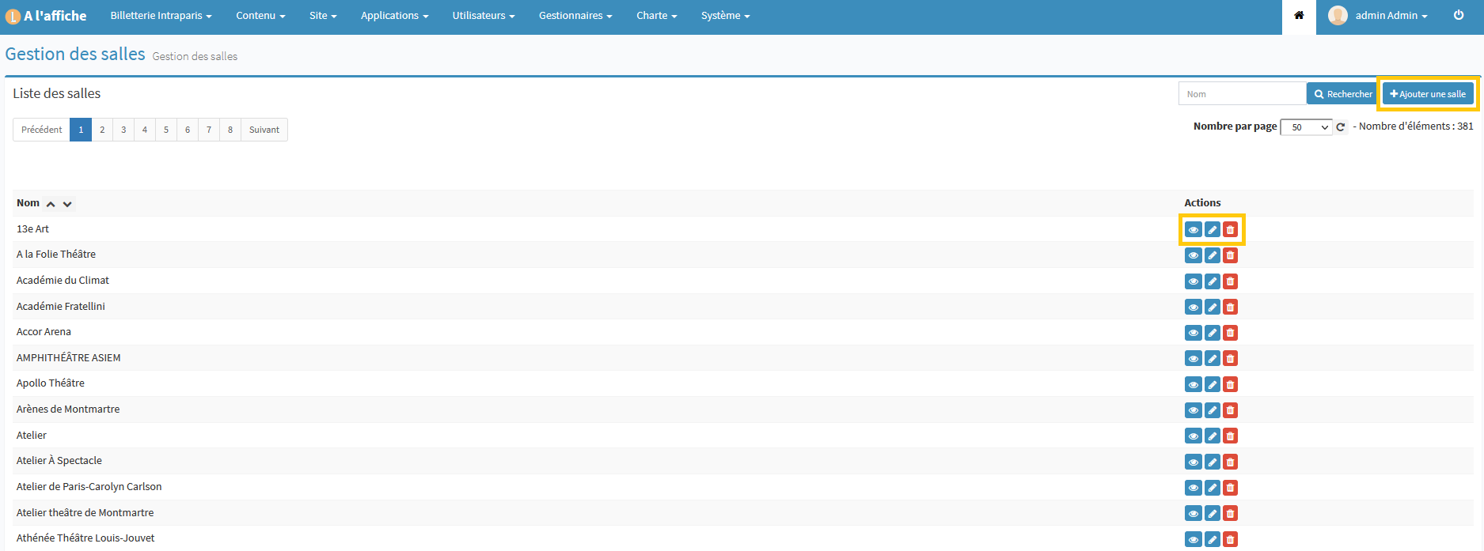Open the Billetterie Intraparis menu
This screenshot has height=551, width=1484.
161,16
